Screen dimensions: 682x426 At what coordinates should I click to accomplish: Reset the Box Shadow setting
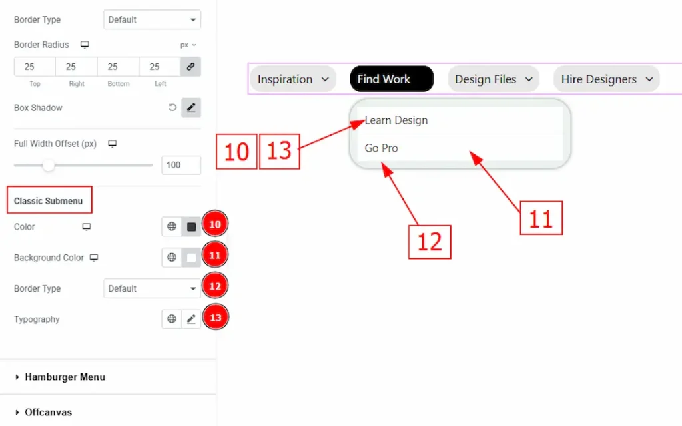172,108
